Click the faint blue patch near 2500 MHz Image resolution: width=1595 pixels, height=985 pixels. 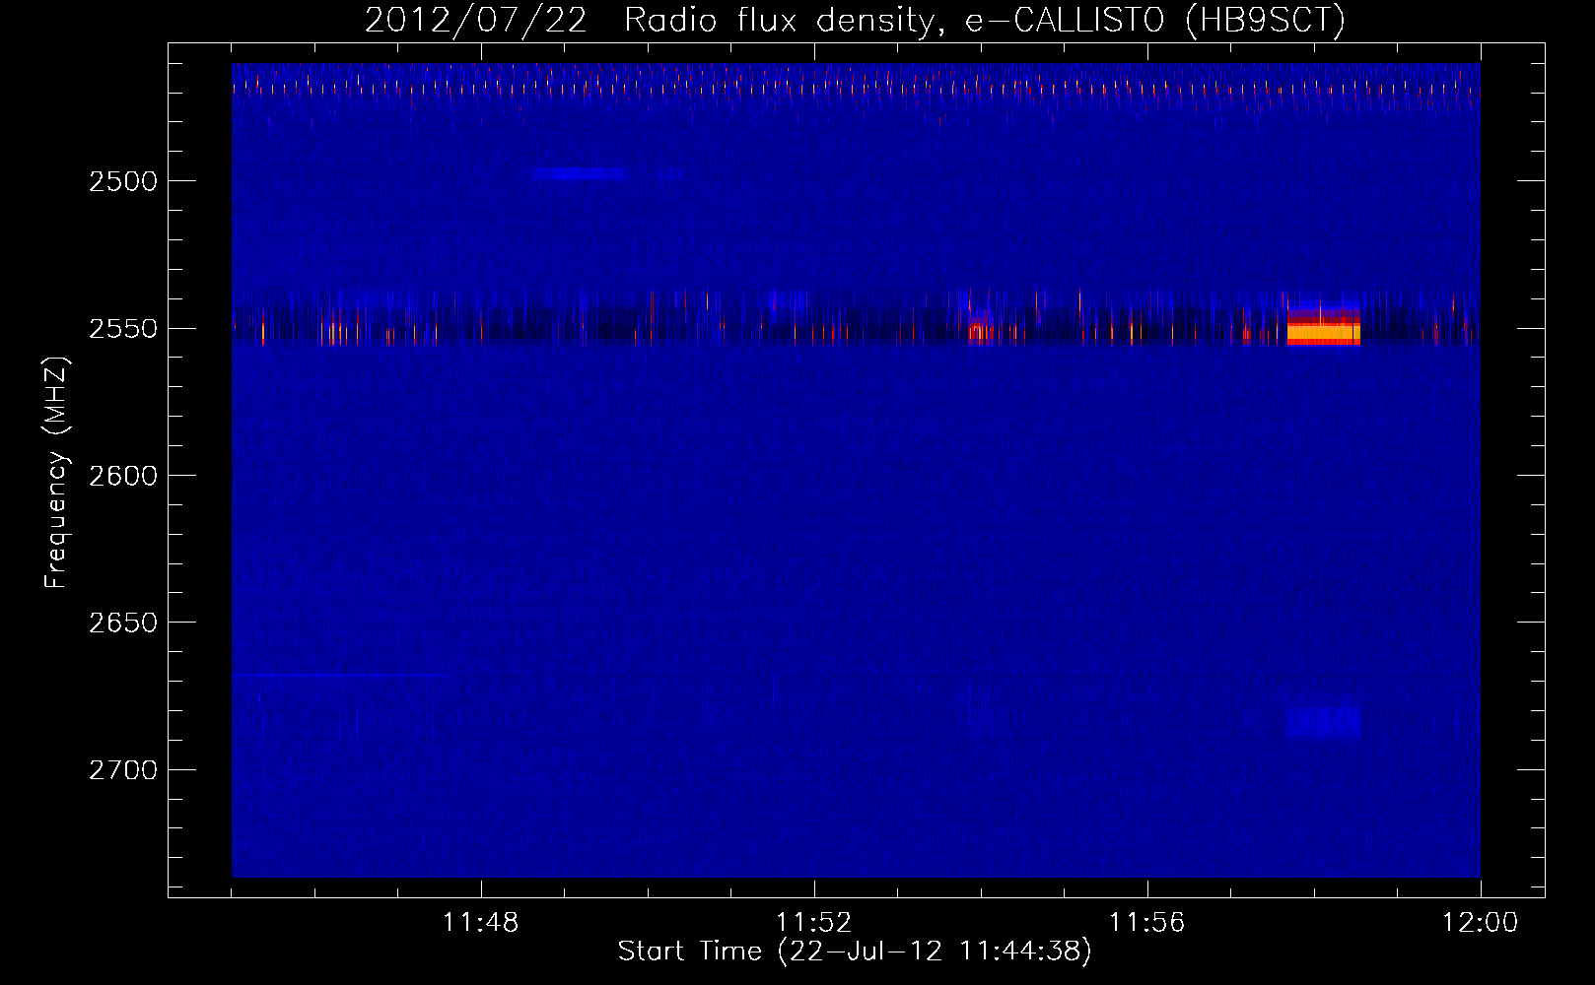pyautogui.click(x=581, y=173)
